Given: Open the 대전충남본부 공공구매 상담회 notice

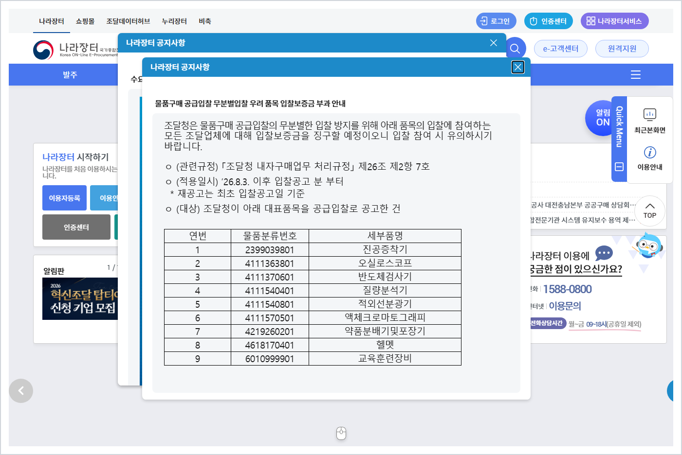Looking at the screenshot, I should [583, 205].
